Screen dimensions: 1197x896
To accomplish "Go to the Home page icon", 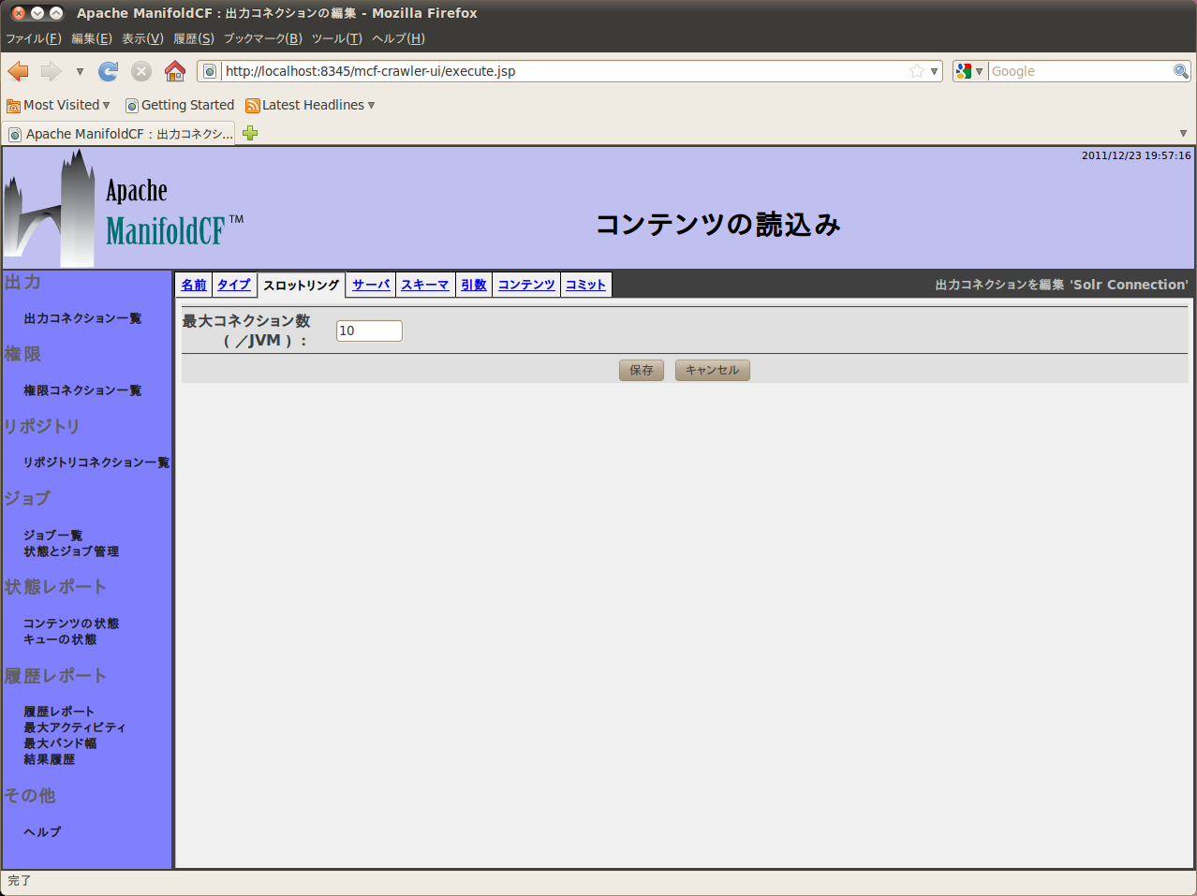I will click(175, 71).
